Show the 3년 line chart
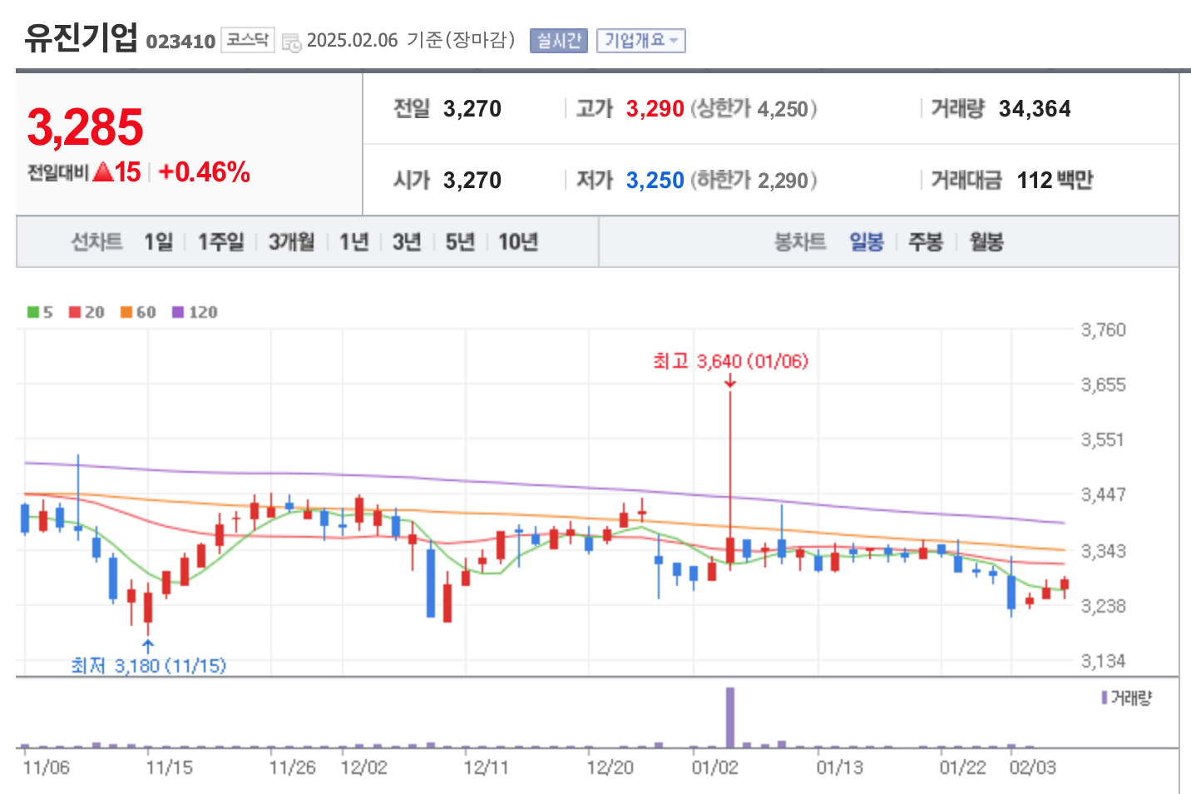The height and width of the screenshot is (794, 1191). click(x=407, y=241)
